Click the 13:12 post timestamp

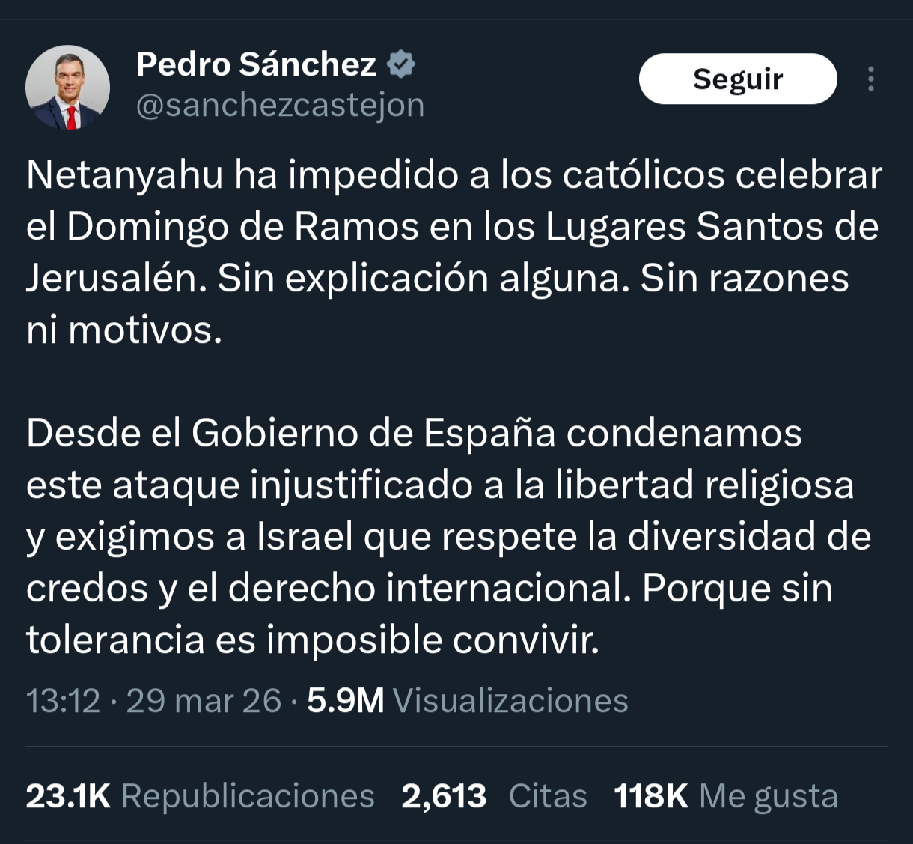(x=63, y=702)
